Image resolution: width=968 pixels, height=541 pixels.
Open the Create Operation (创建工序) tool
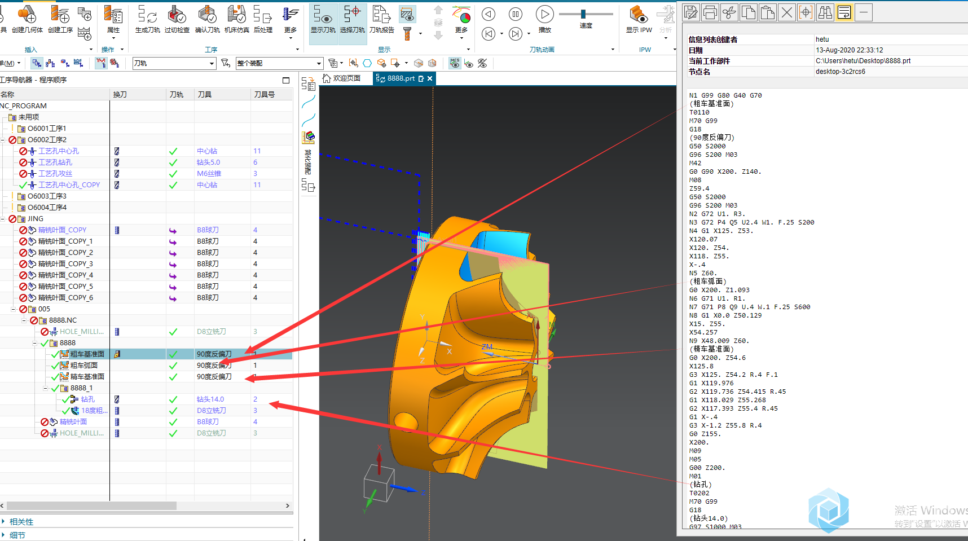click(x=60, y=19)
